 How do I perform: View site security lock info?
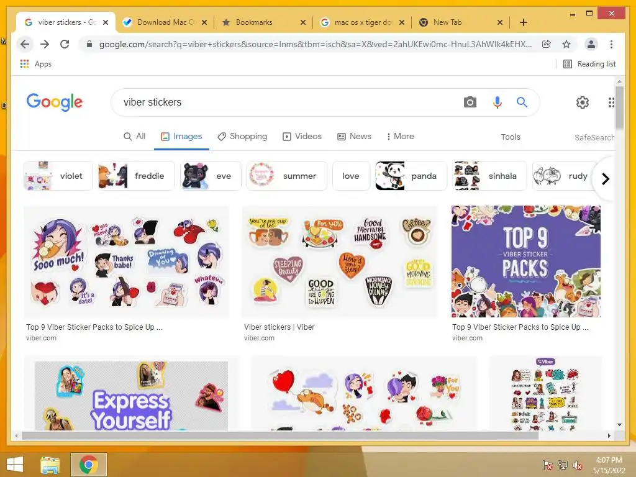click(x=89, y=44)
